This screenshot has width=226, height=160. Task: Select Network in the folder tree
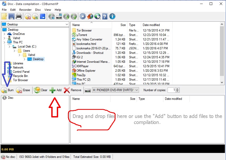[x=18, y=68]
